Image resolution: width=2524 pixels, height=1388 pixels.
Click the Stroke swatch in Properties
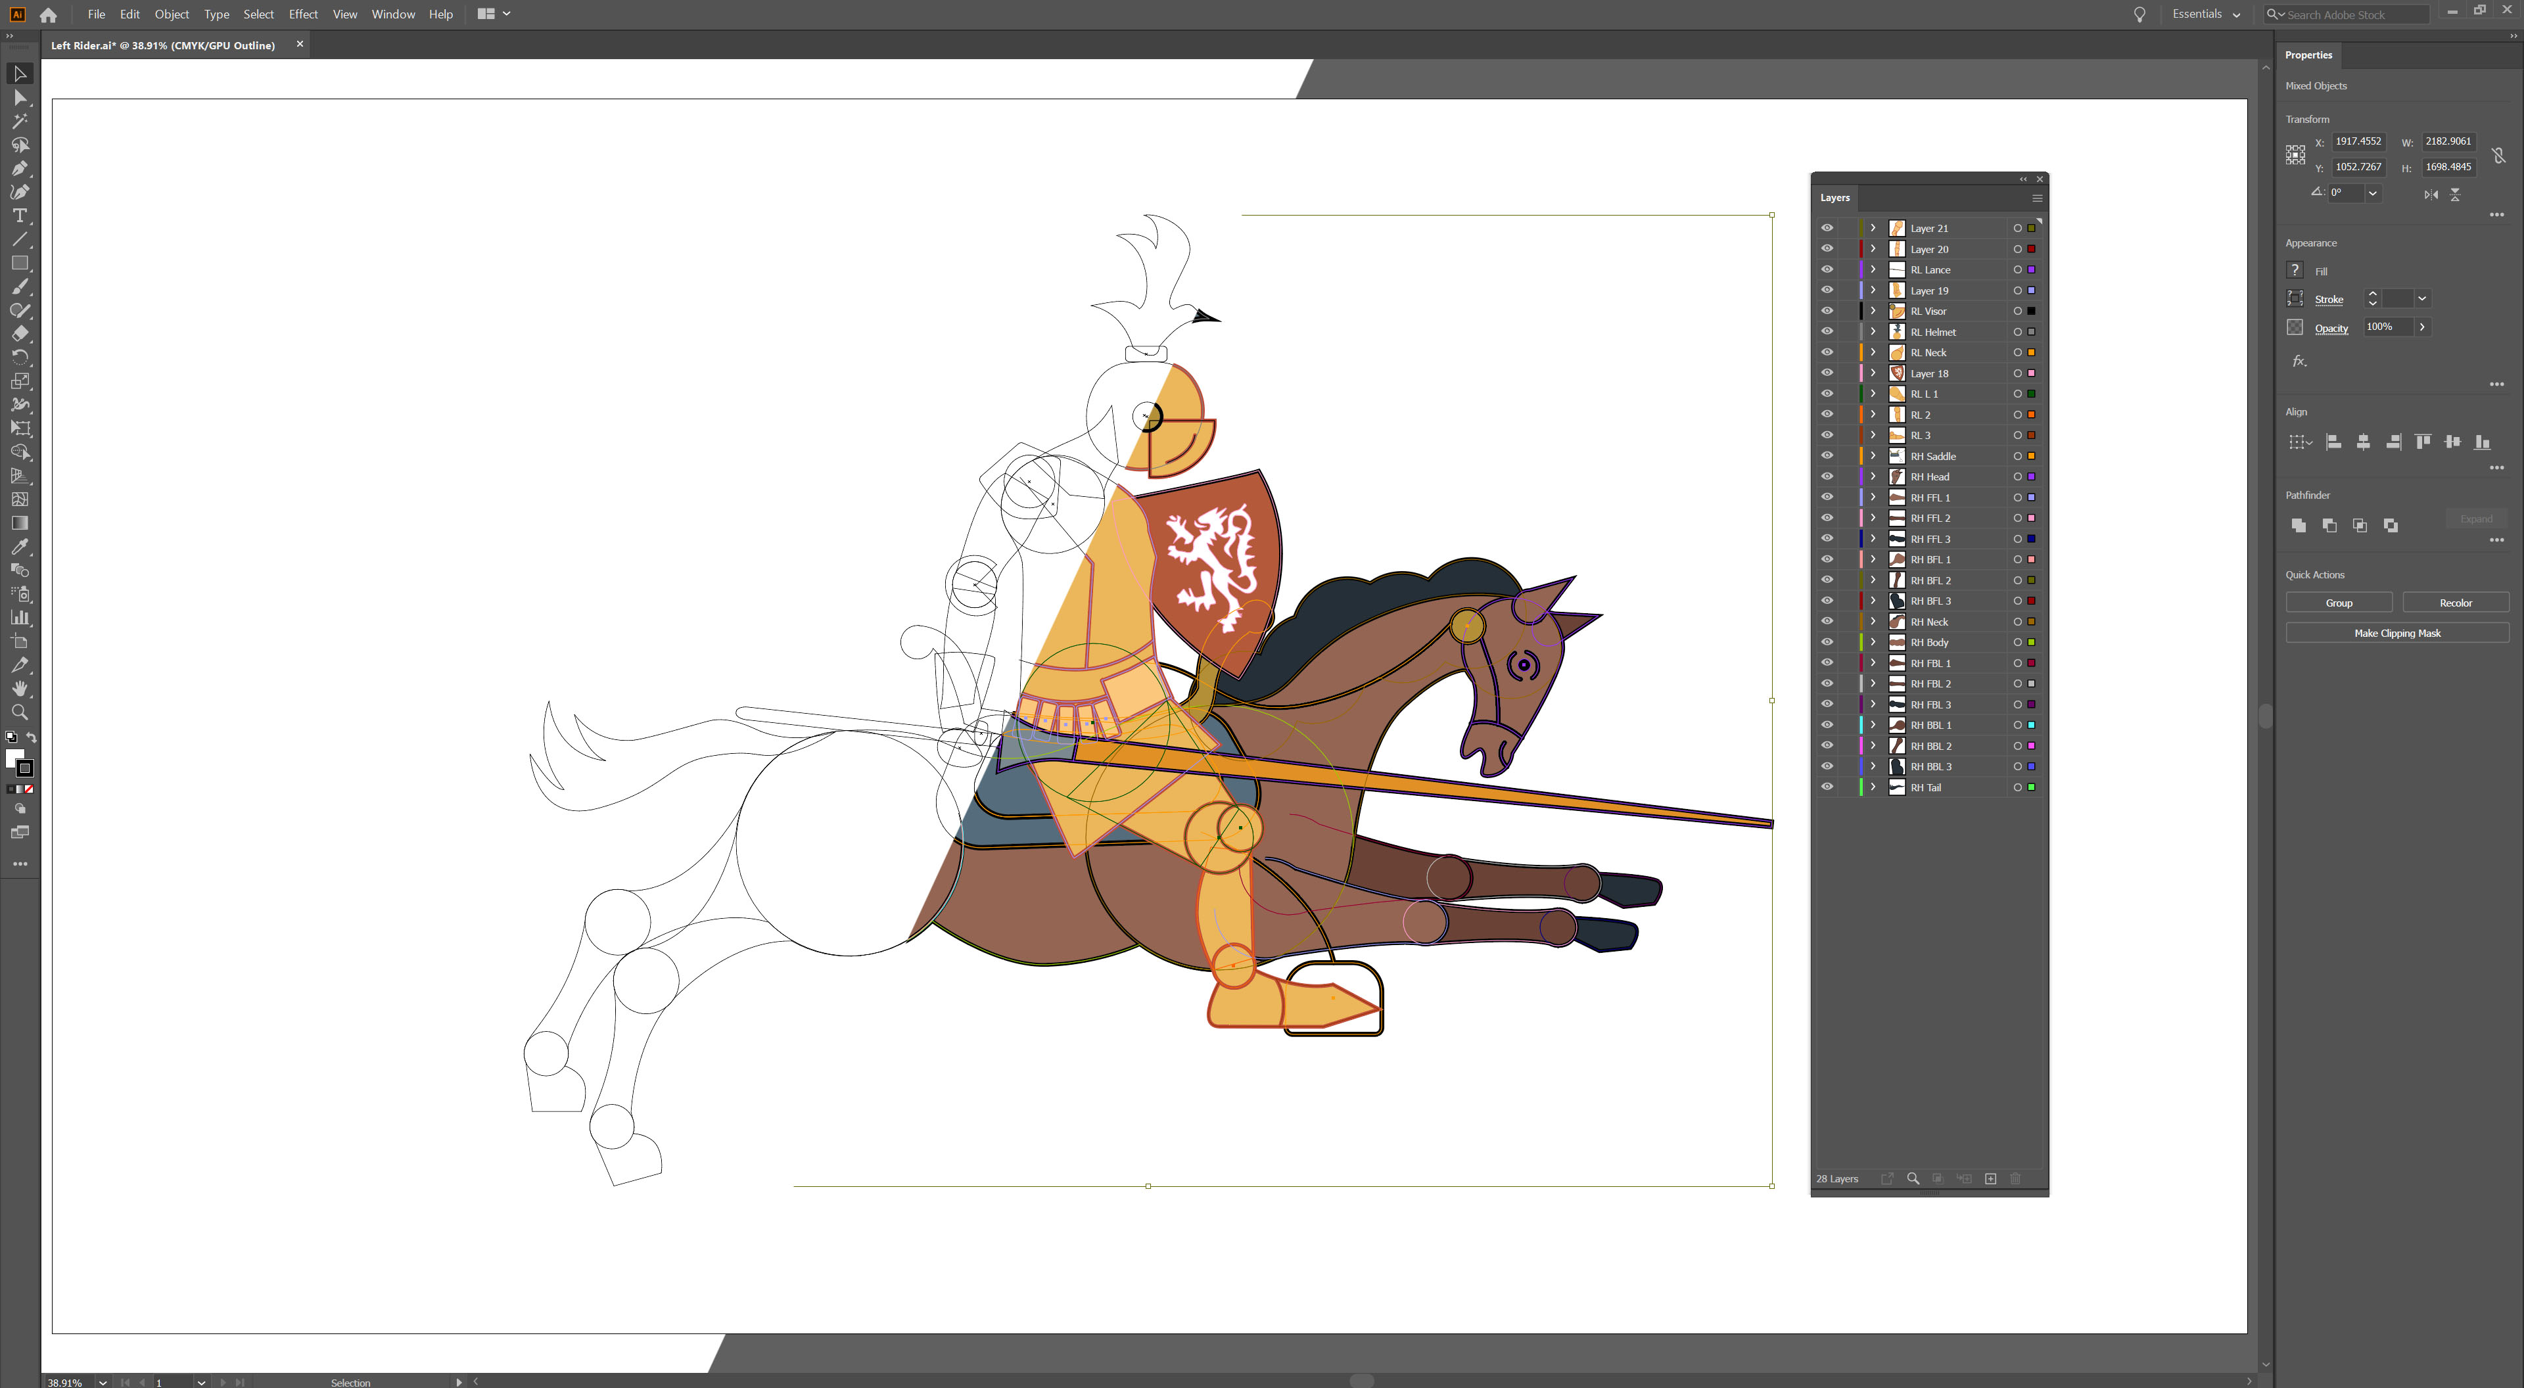coord(2295,299)
